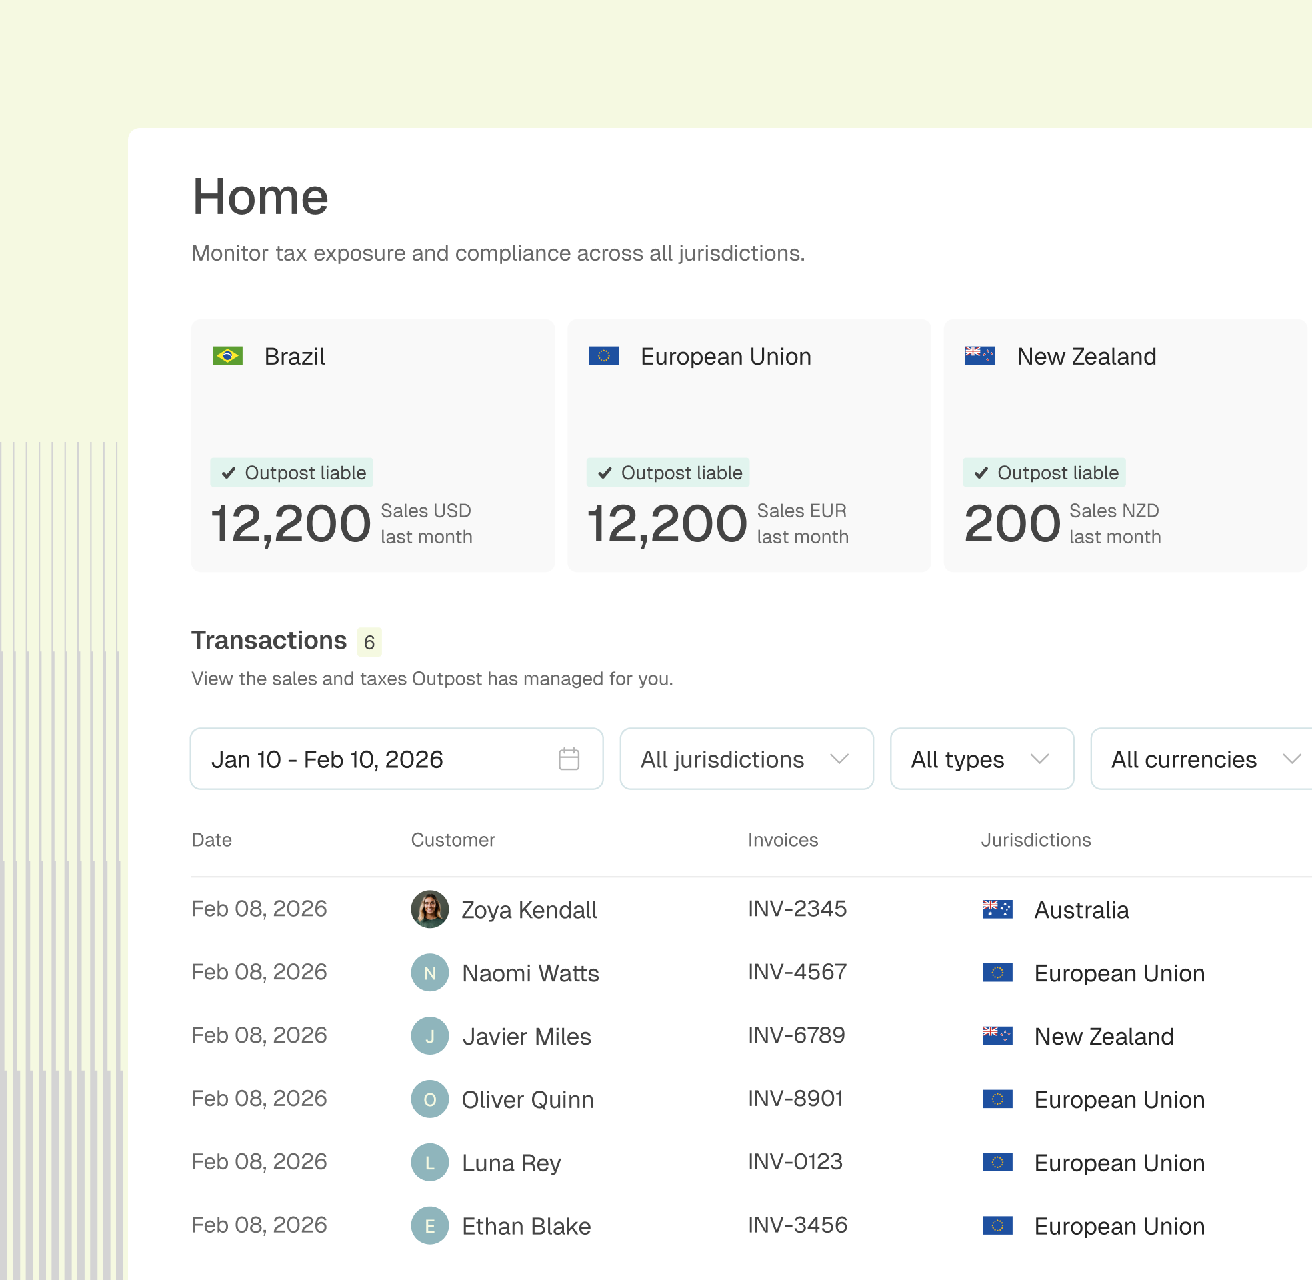Click the Outpost liable badge on Brazil card
Screen dimensions: 1312x1280
(x=292, y=473)
